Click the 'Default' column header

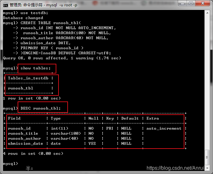(x=130, y=118)
